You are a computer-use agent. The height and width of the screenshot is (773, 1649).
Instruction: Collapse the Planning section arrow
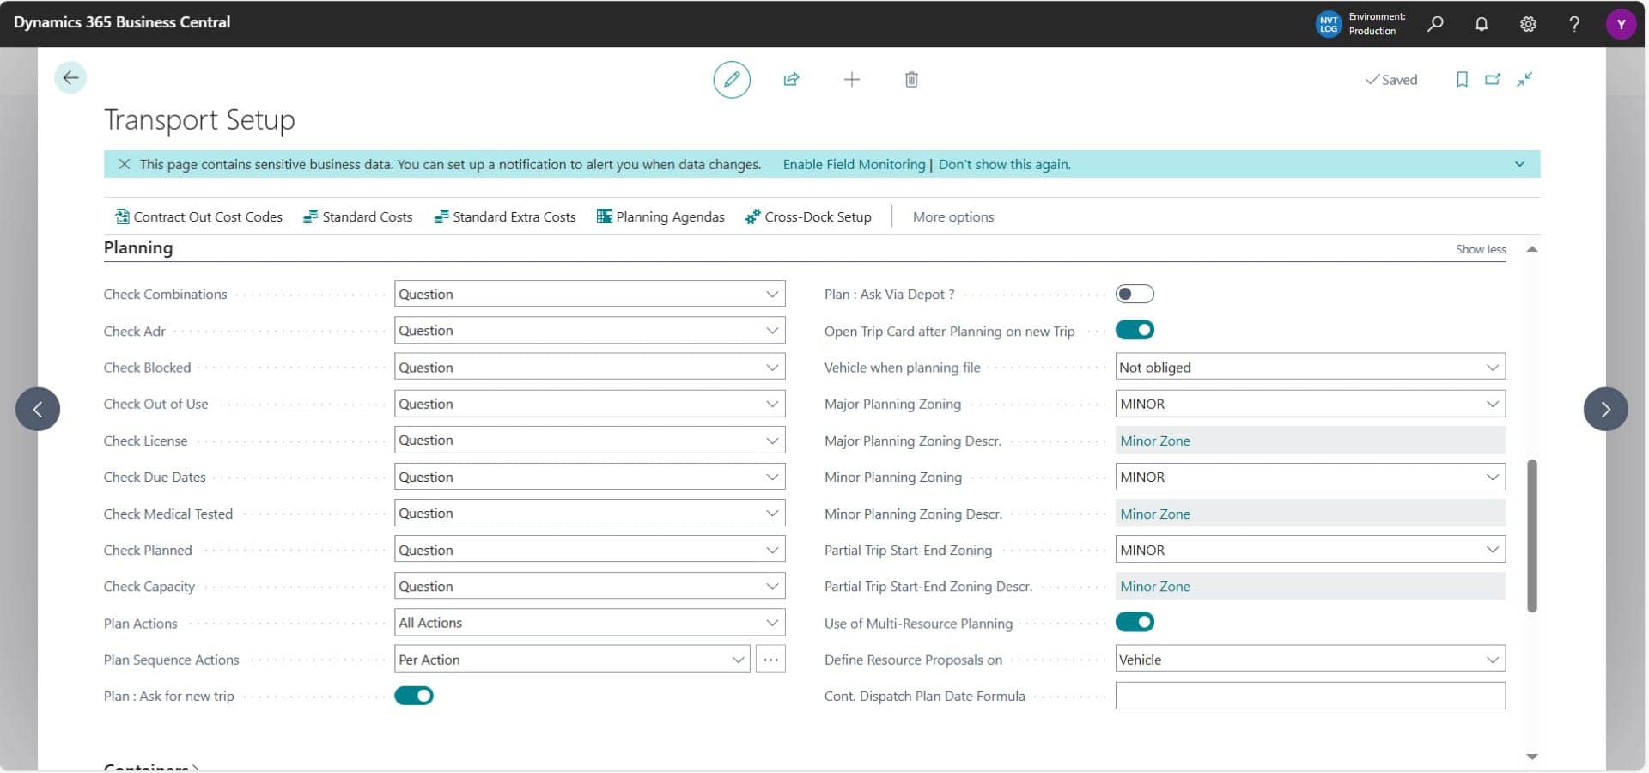point(1531,249)
